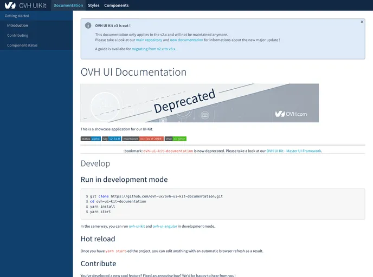Click the Contribute heading
The height and width of the screenshot is (277, 373).
pyautogui.click(x=98, y=263)
